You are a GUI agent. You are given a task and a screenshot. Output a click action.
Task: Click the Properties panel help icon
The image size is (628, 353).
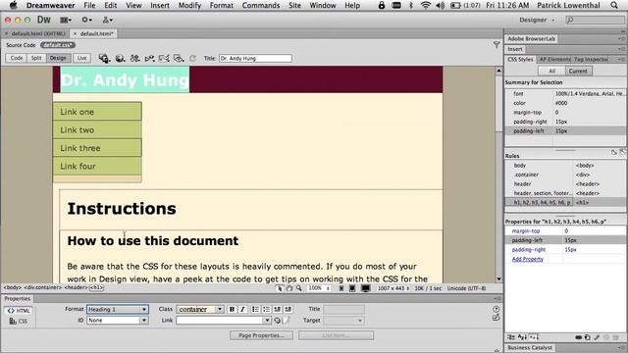[x=496, y=309]
